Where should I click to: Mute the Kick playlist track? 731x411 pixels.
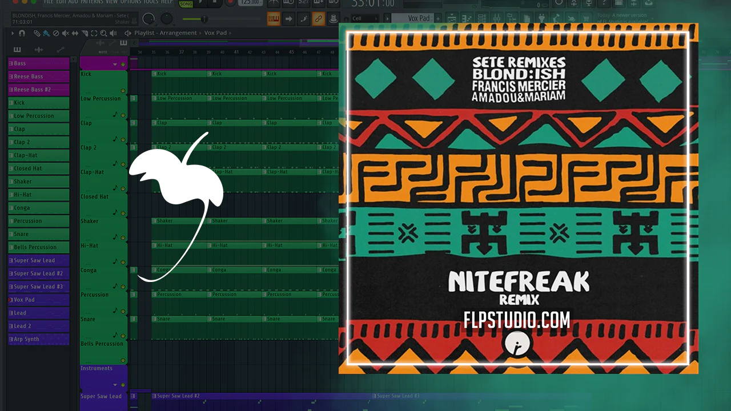click(123, 91)
